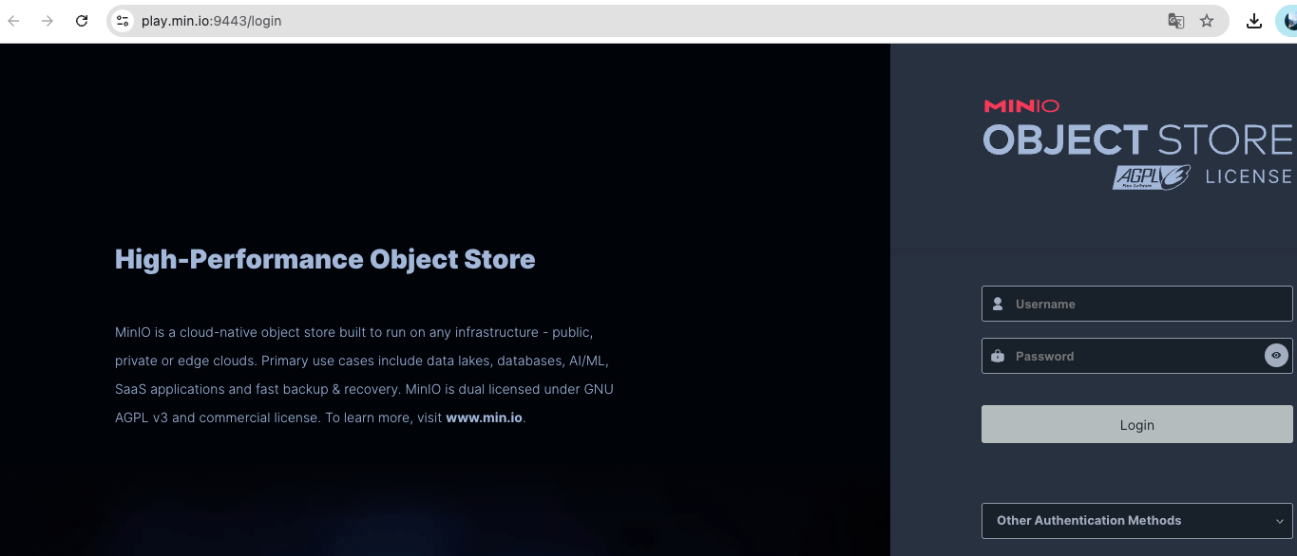Click the High-Performance Object Store heading
Viewport: 1297px width, 556px height.
325,259
